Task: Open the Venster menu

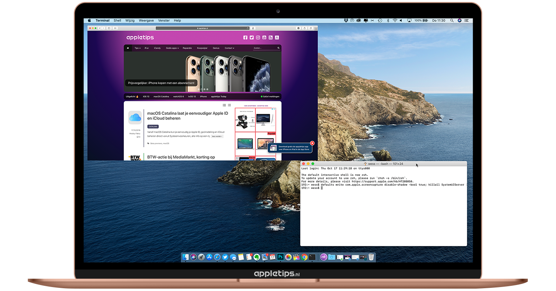Action: pos(164,20)
